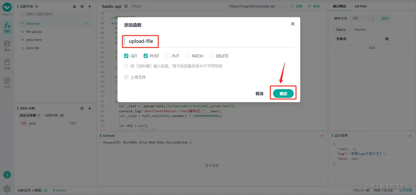Open the 存储 storage sidebar section

point(7,64)
